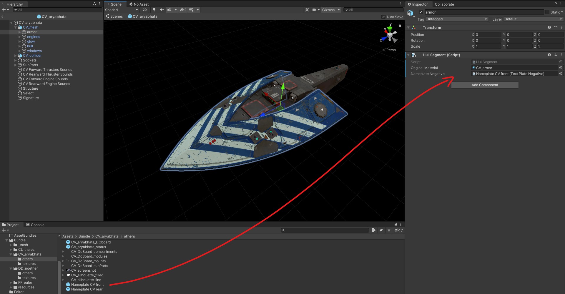Toggle scene audio speaker icon
Viewport: 565px width, 294px height.
click(x=162, y=10)
